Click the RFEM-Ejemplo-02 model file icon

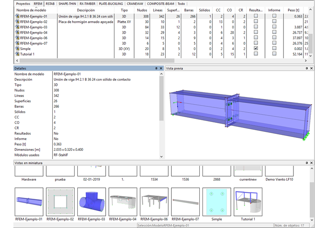(17, 22)
